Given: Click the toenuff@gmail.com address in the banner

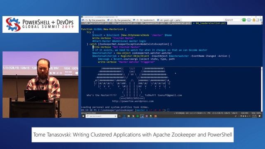Looking at the screenshot, I should (x=170, y=95).
